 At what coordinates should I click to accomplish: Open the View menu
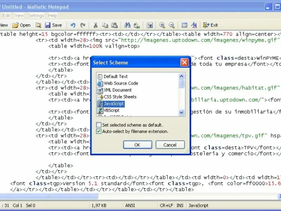pyautogui.click(x=19, y=15)
